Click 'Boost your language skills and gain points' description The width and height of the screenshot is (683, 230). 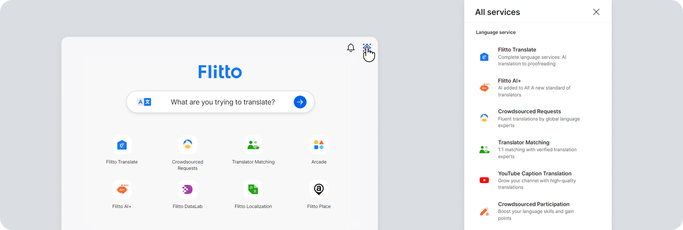[536, 215]
